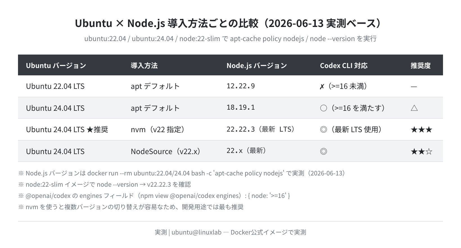Click 'Ubuntu 24.04 LTS' in the NodeSource row

pyautogui.click(x=55, y=152)
